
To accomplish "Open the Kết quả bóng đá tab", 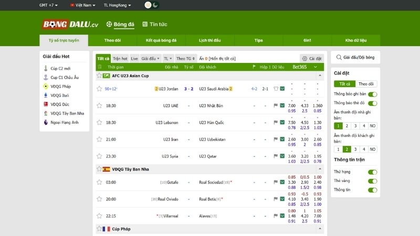I will [161, 40].
